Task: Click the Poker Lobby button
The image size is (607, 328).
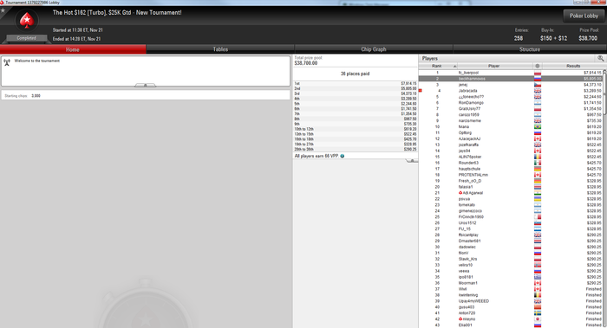Action: (584, 16)
